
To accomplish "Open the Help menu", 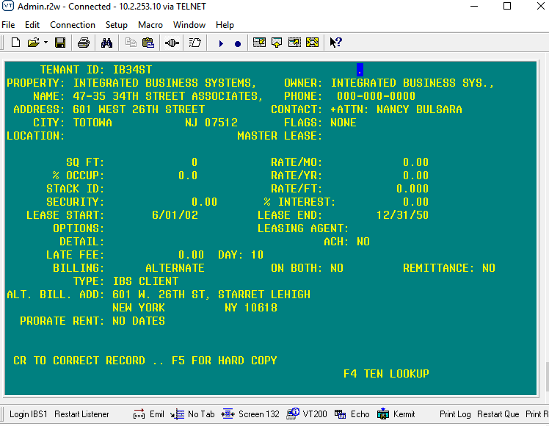I will [x=225, y=25].
